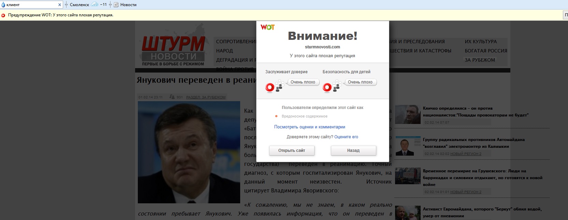Click the НОВЫЙ РЕГИОН 2 link dated 02.02.14 01:01
The width and height of the screenshot is (568, 220).
click(466, 192)
